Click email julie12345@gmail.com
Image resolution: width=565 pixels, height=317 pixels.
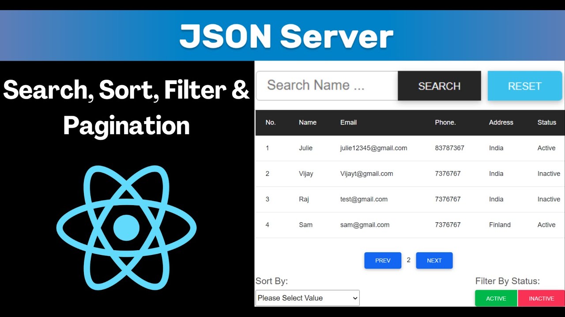tap(373, 148)
